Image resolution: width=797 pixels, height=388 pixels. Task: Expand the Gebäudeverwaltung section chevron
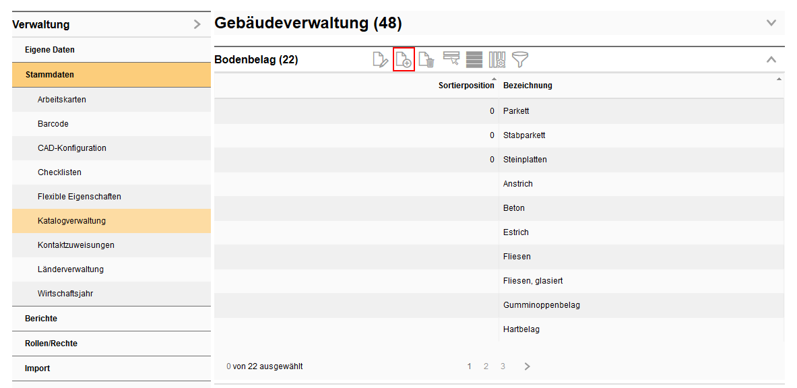(x=771, y=24)
